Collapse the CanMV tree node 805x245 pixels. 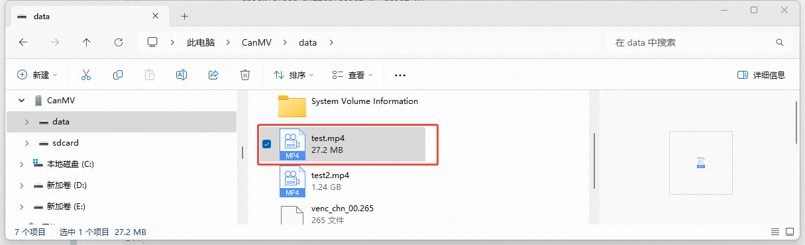22,101
